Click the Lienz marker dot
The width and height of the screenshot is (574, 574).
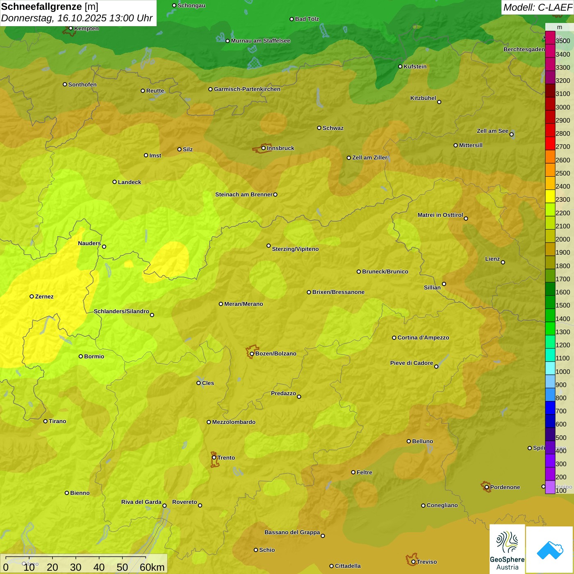click(503, 262)
